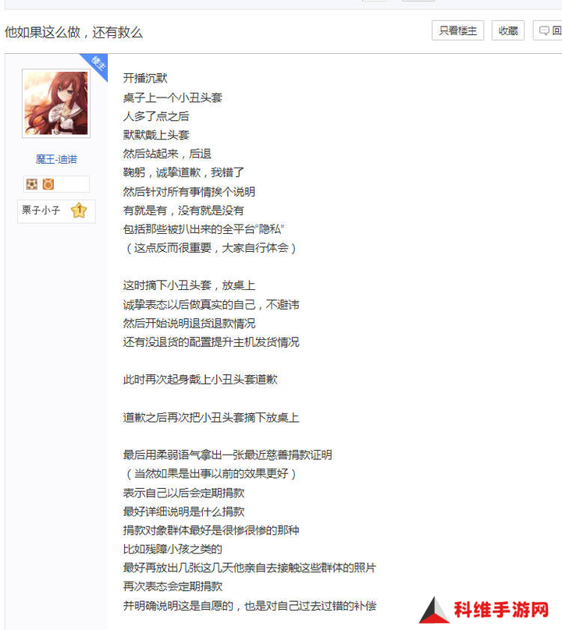Click the line 桌子上一个小丑头套

173,97
